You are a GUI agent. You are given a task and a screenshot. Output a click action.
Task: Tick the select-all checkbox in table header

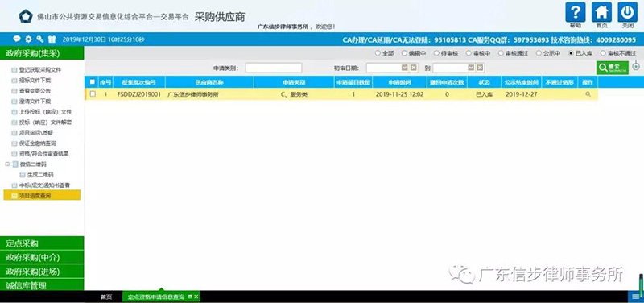click(93, 82)
